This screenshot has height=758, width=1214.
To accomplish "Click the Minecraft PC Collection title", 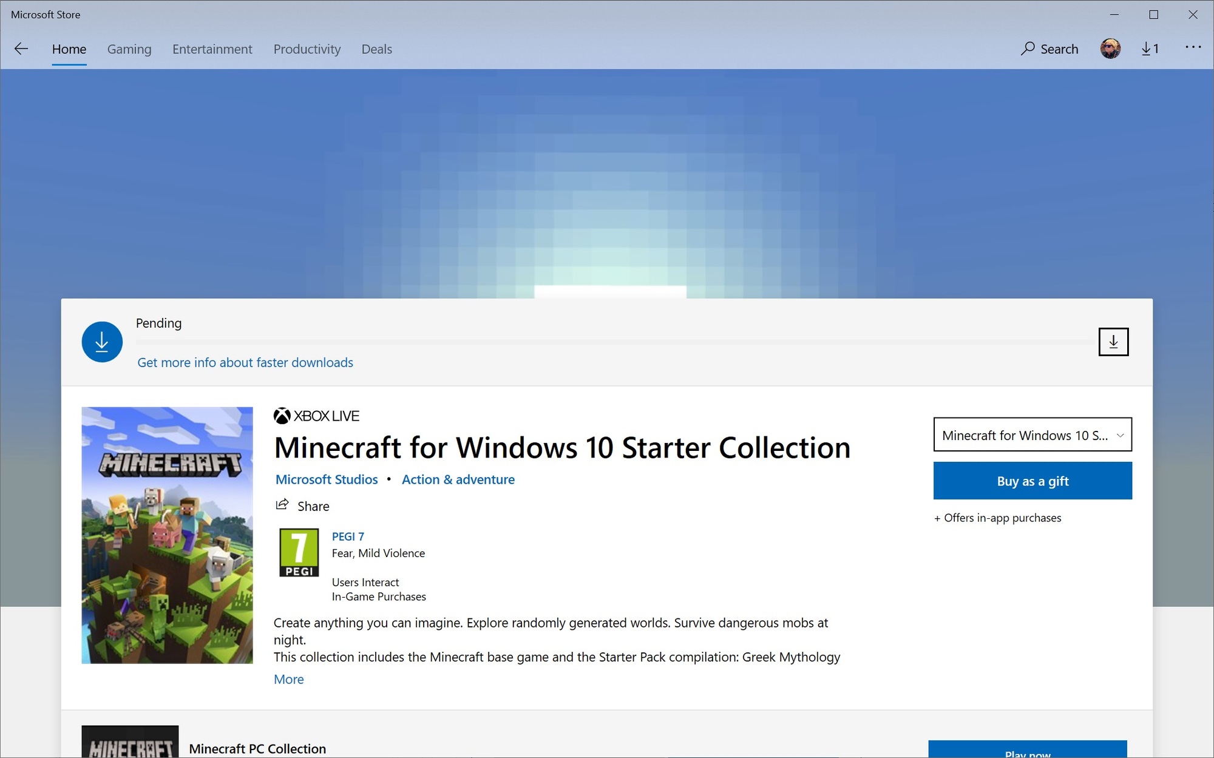I will (257, 748).
